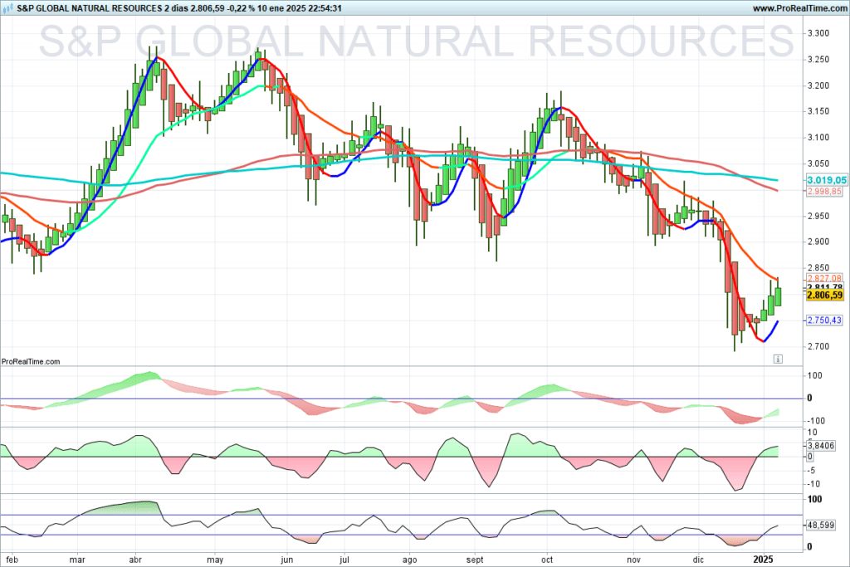Click the orange 2.827,08 price label
This screenshot has width=850, height=567.
(824, 278)
